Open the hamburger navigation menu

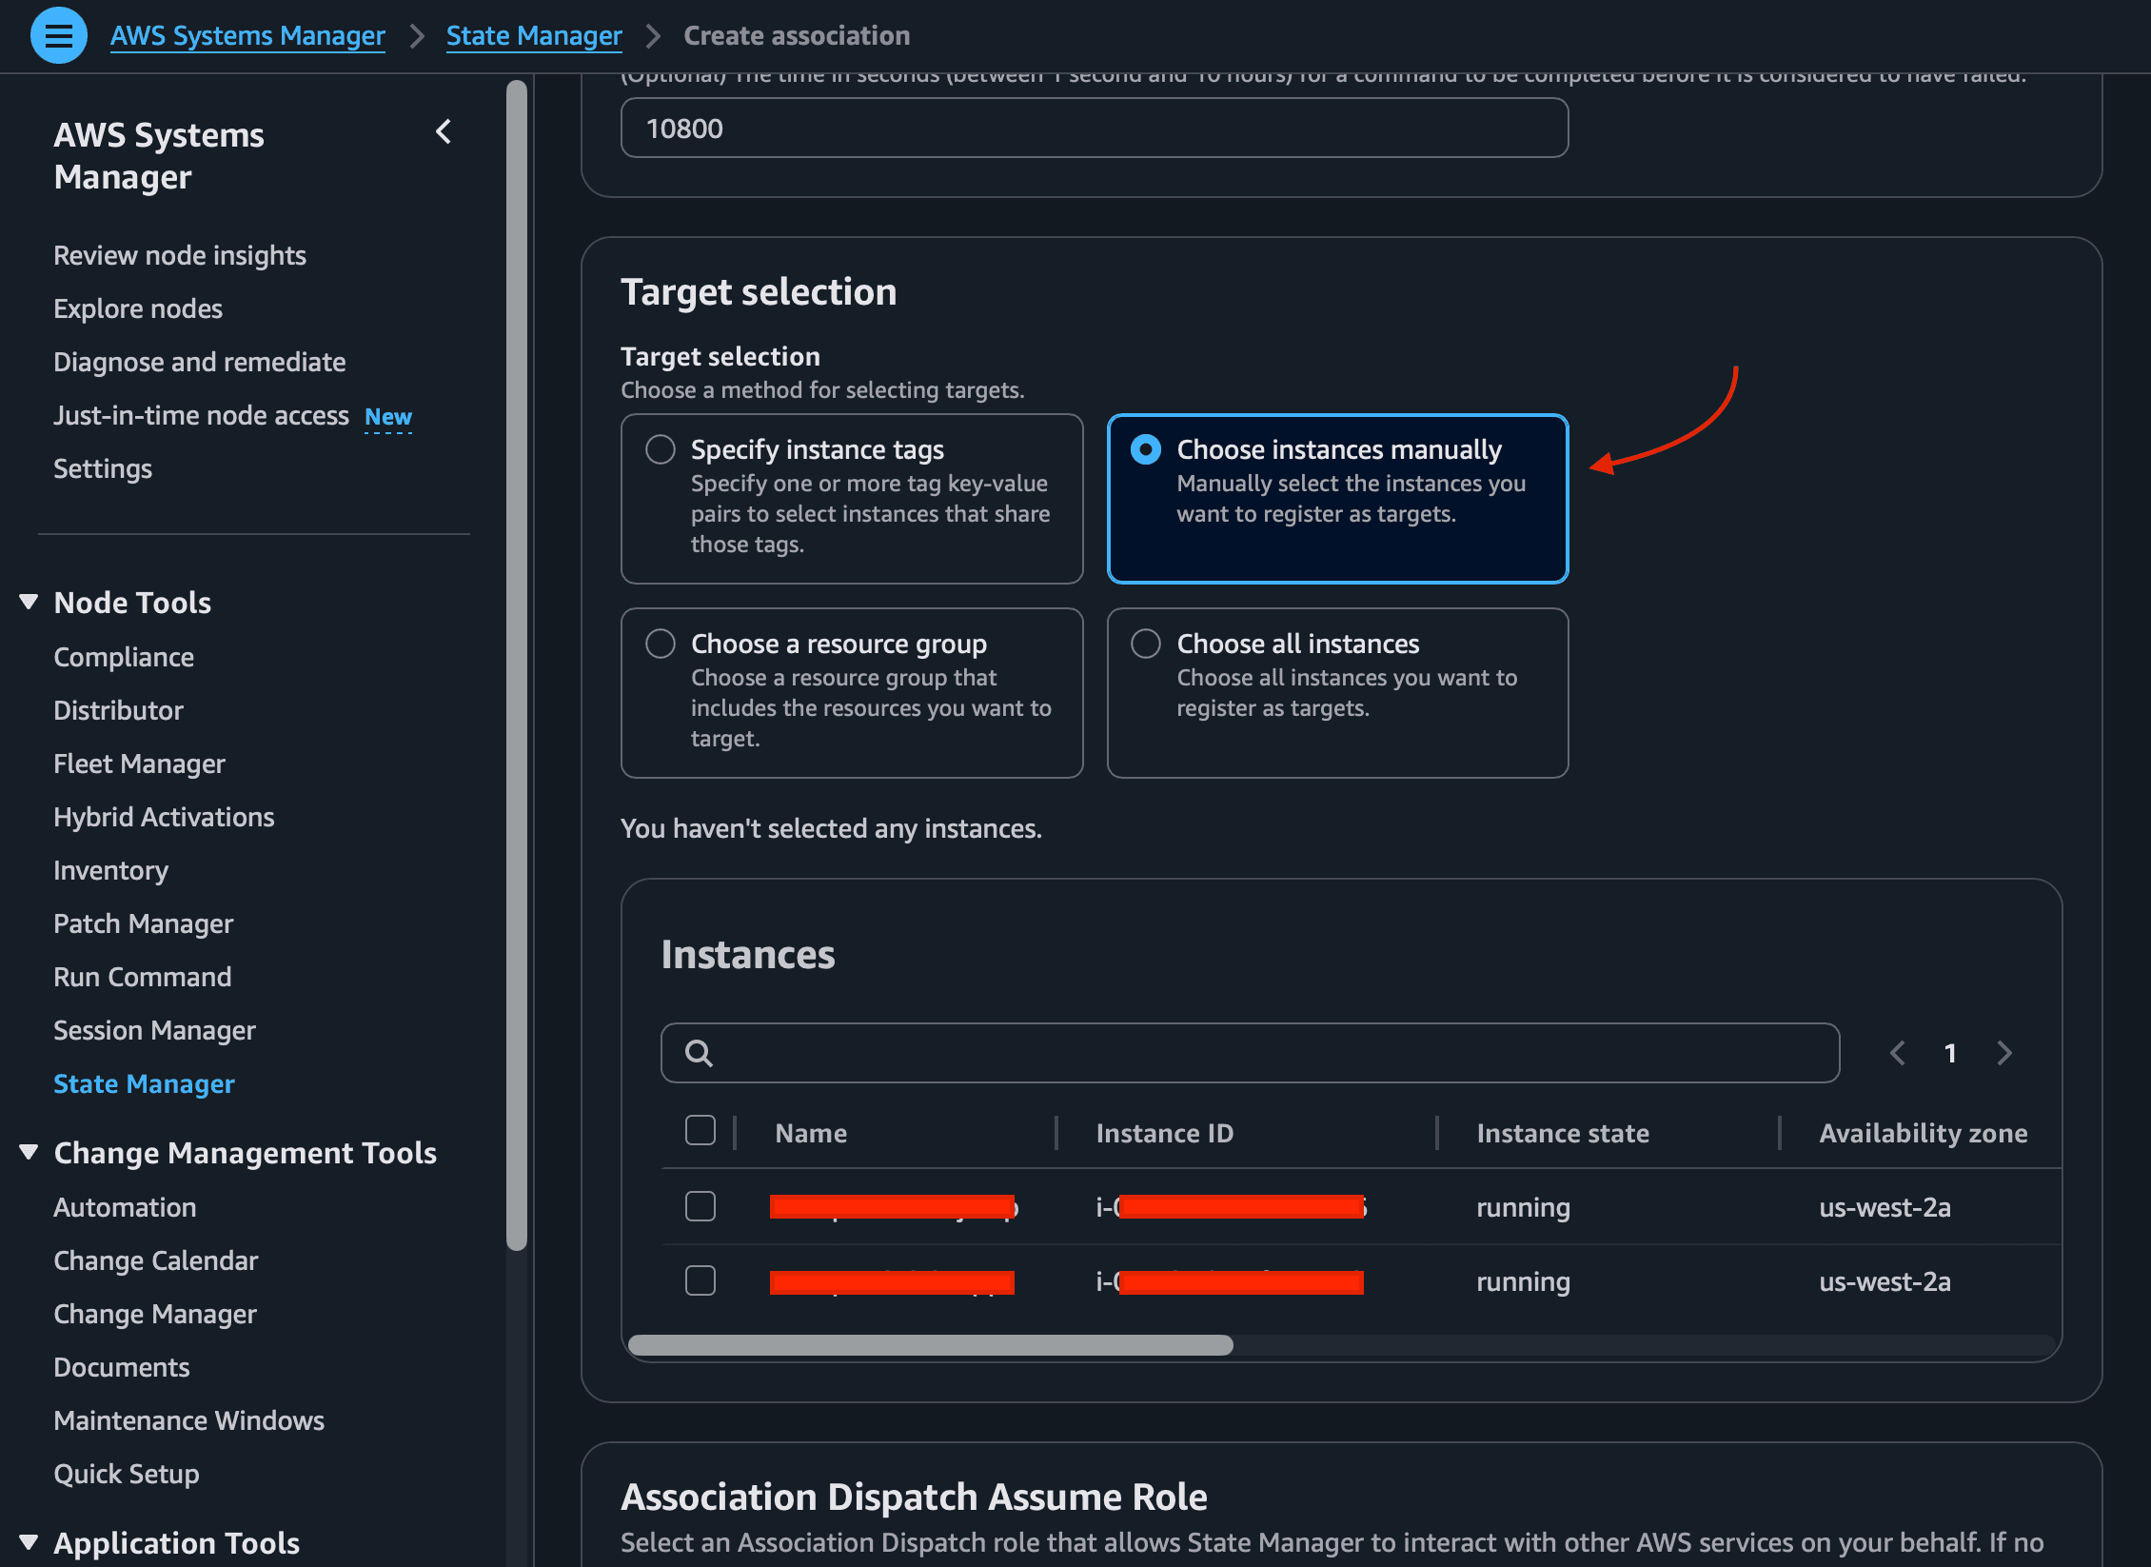pyautogui.click(x=58, y=35)
